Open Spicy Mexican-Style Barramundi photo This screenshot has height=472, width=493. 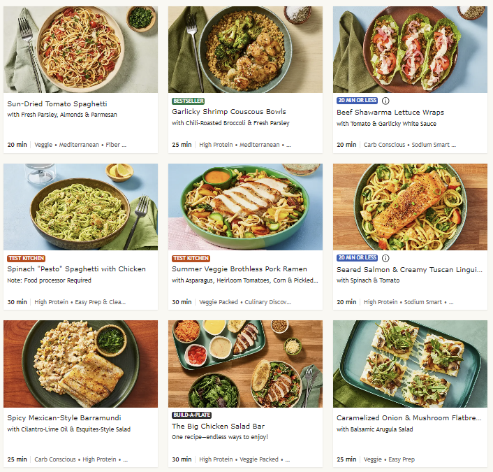[x=80, y=364]
